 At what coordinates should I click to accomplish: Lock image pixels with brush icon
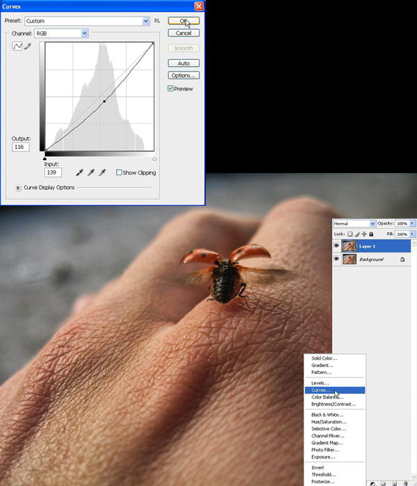click(357, 234)
